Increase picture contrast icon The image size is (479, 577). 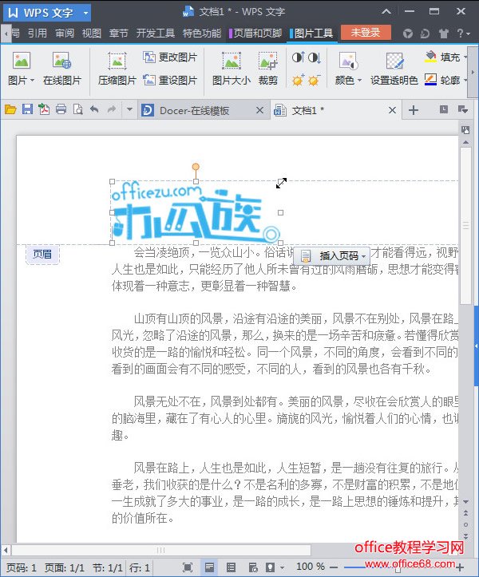pyautogui.click(x=298, y=57)
